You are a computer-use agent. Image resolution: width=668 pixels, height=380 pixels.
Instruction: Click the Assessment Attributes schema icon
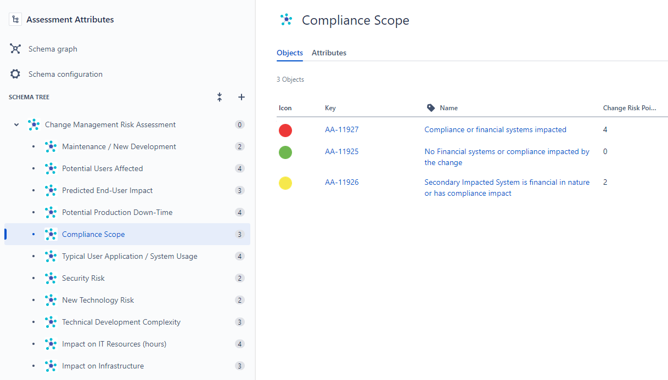point(15,19)
